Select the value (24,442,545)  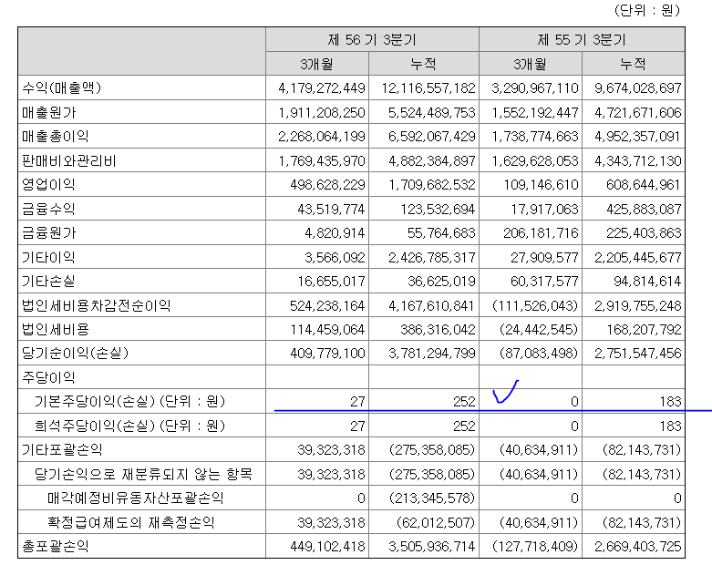click(539, 330)
